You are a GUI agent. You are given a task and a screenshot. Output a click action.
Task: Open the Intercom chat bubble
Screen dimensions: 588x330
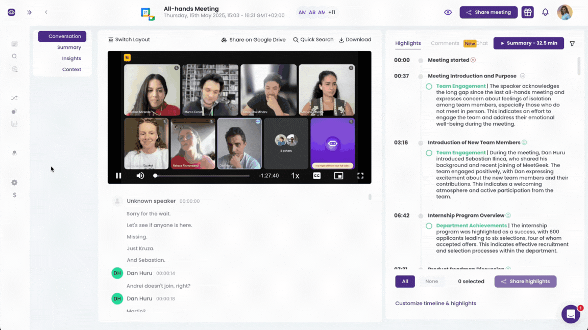(570, 314)
